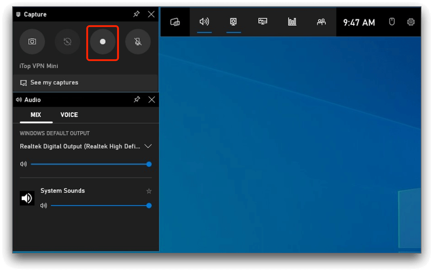Start recording with the record button
This screenshot has width=433, height=271.
[x=103, y=42]
